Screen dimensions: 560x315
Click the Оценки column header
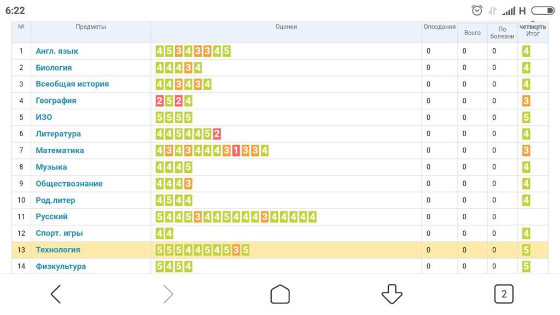click(286, 27)
